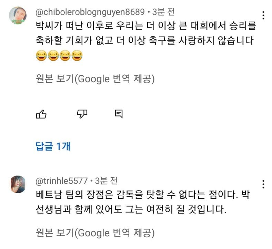272x249 pixels.
Task: Click the third laughing emoji in comment
Action: 66,55
